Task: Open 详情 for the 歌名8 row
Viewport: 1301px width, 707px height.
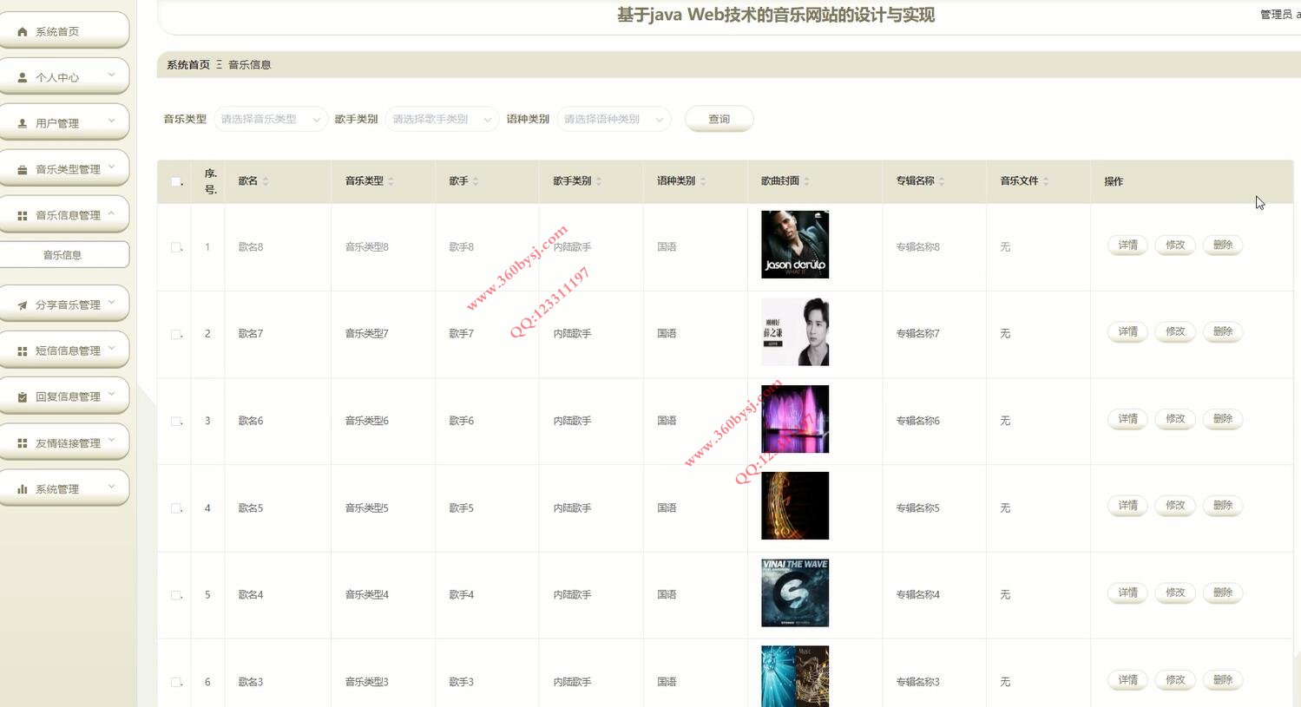Action: (x=1127, y=245)
